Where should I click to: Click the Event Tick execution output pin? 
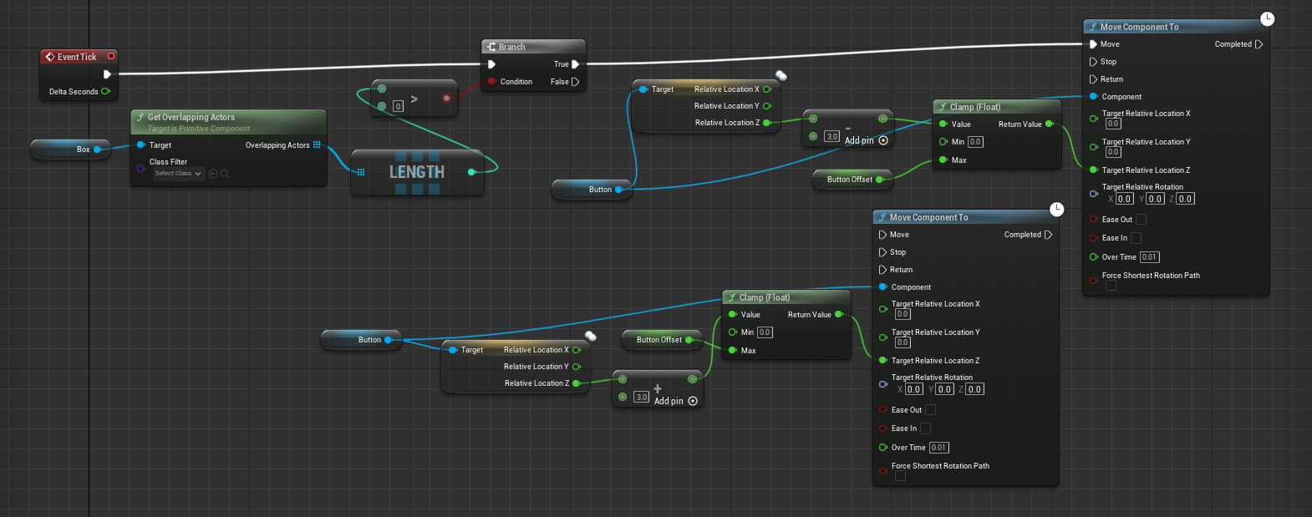click(x=107, y=74)
